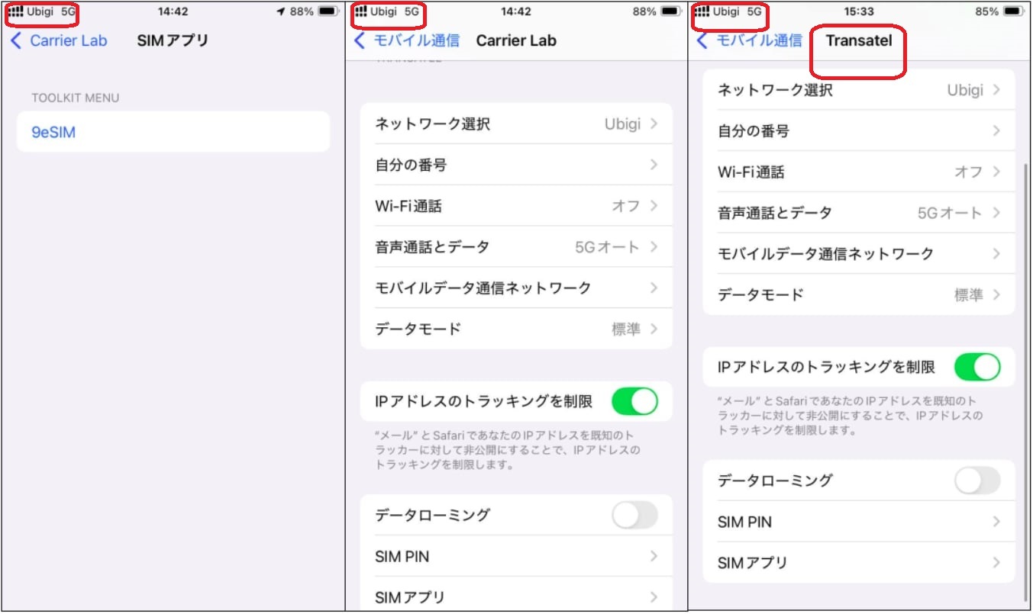
Task: Tap the 15:33 clock on Transatel screen
Action: point(860,11)
